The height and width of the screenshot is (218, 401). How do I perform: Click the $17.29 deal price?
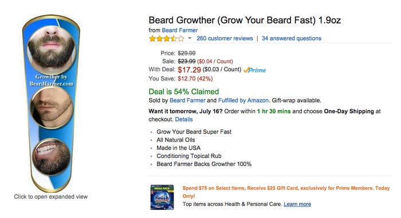(189, 70)
